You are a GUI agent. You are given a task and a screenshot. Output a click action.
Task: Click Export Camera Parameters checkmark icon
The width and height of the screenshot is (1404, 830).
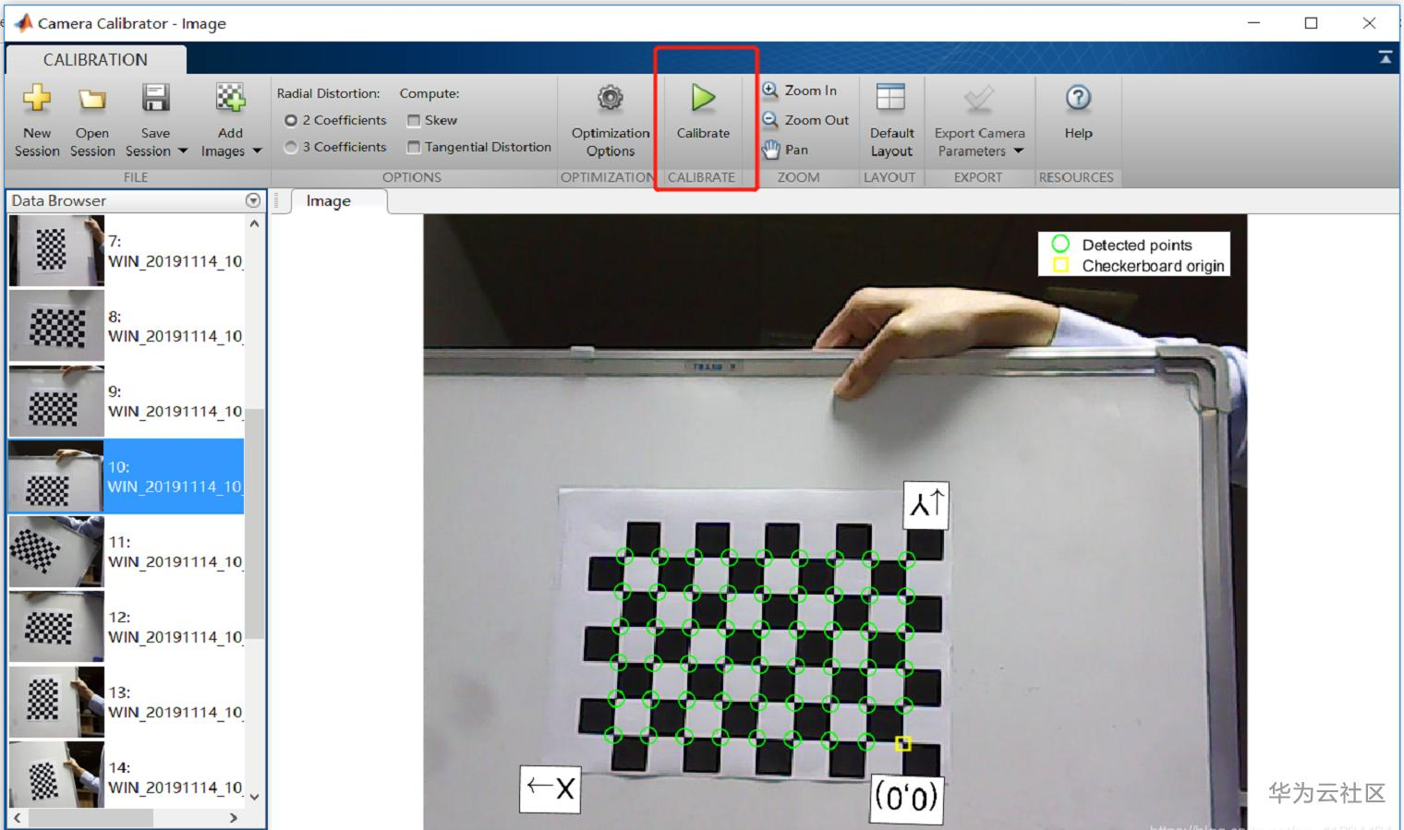[x=979, y=98]
